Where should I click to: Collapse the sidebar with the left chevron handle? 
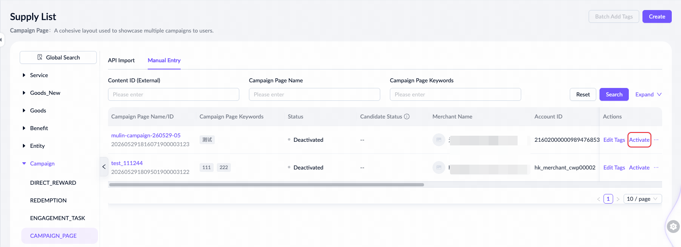pos(104,167)
